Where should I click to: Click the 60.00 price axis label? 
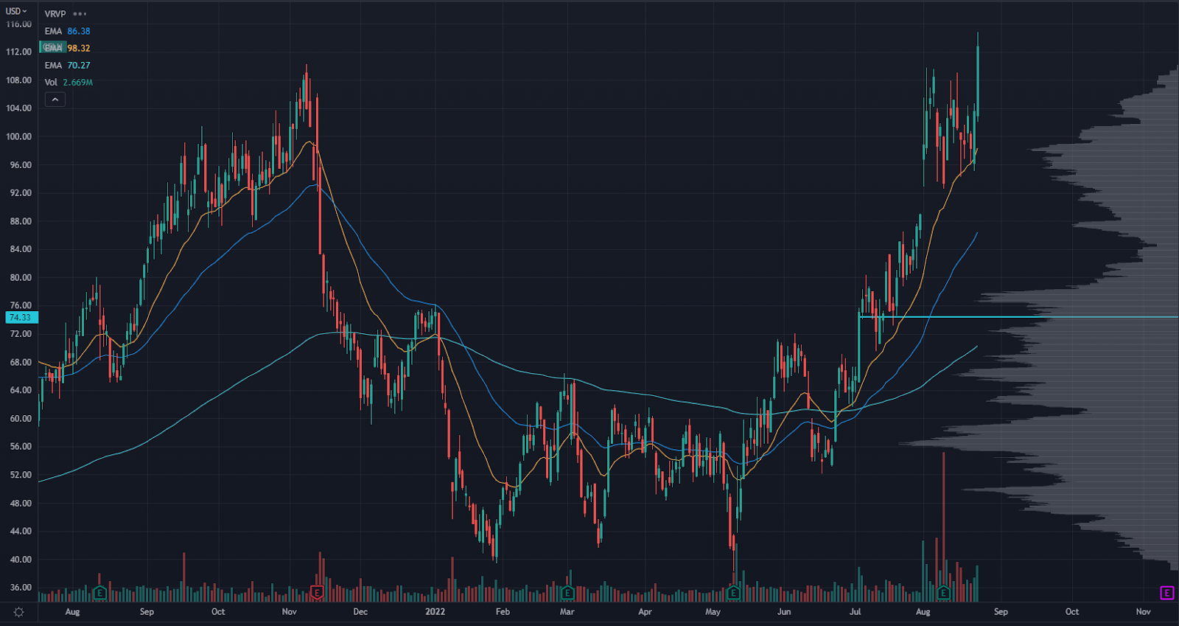click(21, 418)
